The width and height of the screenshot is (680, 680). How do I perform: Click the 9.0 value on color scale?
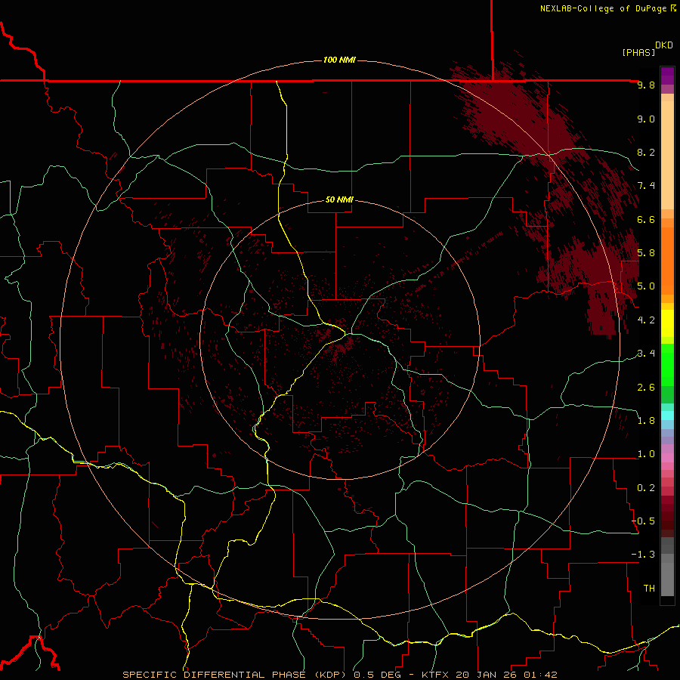646,119
